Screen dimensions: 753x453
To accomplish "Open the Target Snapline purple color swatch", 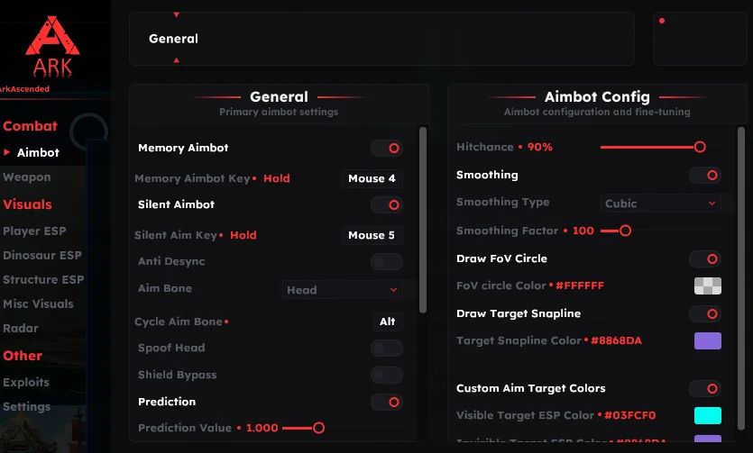I will pos(707,340).
